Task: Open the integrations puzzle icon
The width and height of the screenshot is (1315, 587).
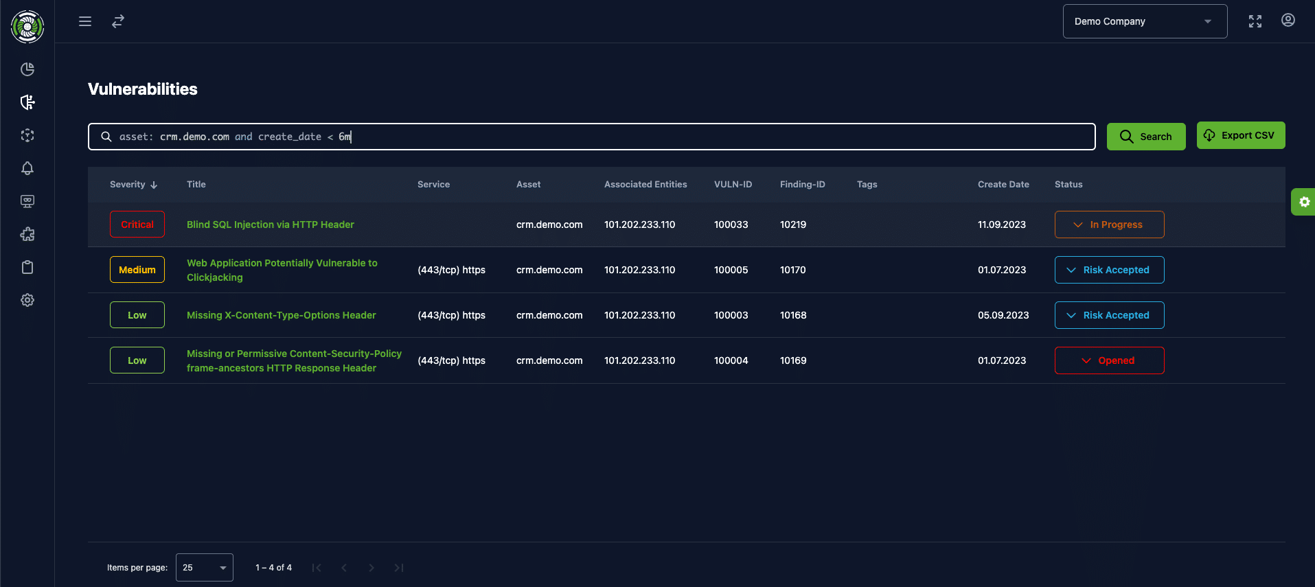Action: pyautogui.click(x=27, y=234)
